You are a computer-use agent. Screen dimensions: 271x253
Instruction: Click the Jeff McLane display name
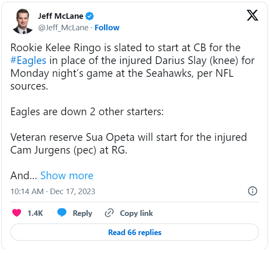(61, 16)
